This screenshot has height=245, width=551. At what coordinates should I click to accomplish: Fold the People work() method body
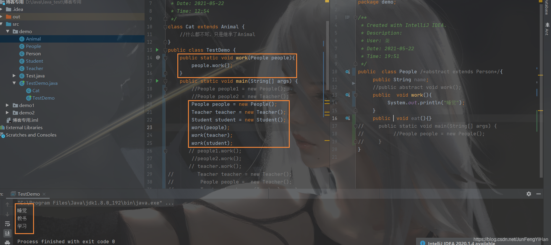(356, 95)
